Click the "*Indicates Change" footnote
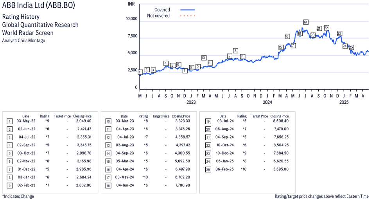 coord(18,196)
